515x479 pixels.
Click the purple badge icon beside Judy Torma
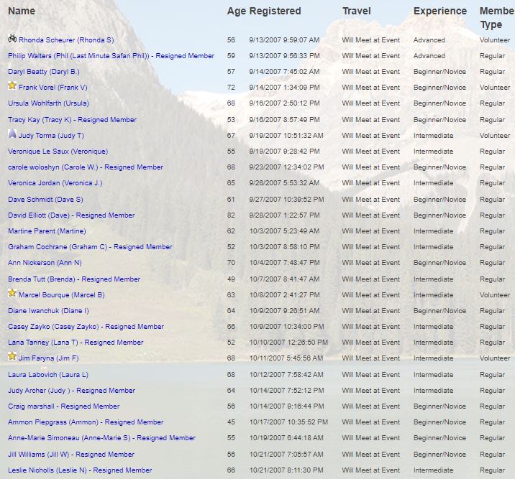tap(12, 134)
